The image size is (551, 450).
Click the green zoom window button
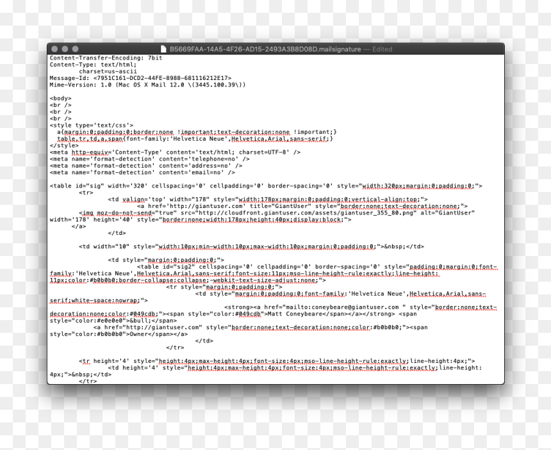[x=75, y=49]
